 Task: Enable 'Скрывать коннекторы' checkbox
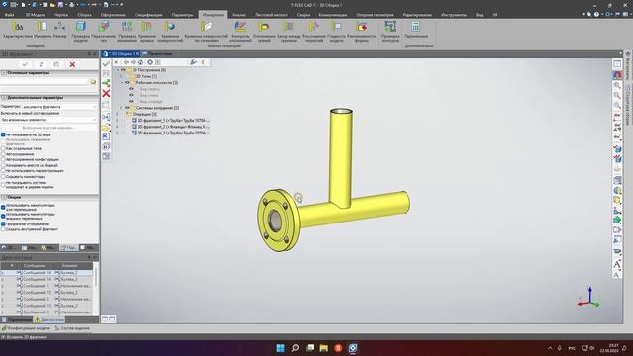3,176
